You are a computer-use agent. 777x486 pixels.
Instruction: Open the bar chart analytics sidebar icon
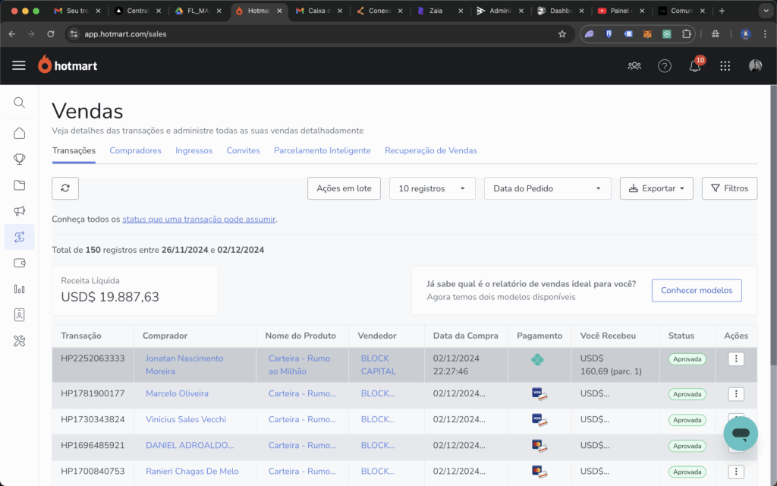click(19, 289)
